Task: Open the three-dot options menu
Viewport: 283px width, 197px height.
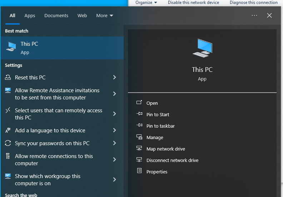Action: (x=254, y=15)
